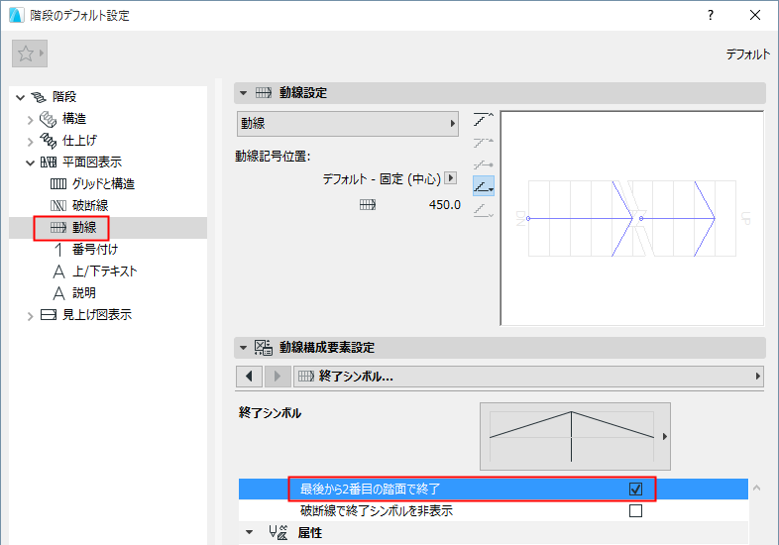Collapse the 動線構成要素設定 panel

(243, 348)
